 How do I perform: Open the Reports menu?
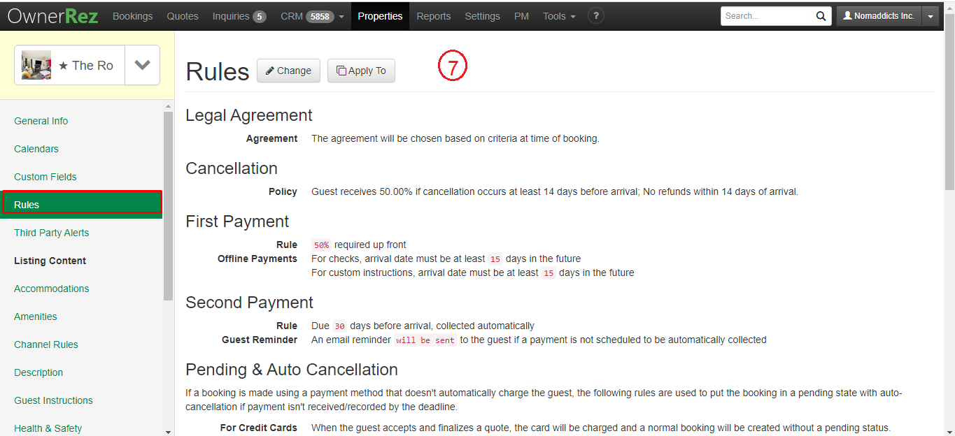[x=434, y=15]
